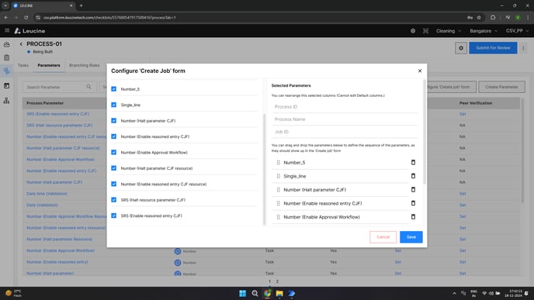Image resolution: width=534 pixels, height=300 pixels.
Task: Expand the Bangalore facility dropdown
Action: click(x=484, y=31)
